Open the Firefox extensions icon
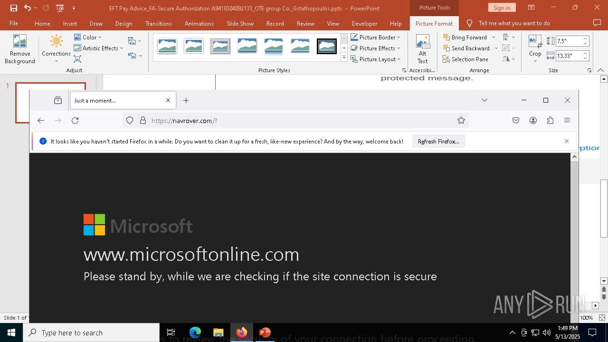The image size is (608, 342). point(550,121)
